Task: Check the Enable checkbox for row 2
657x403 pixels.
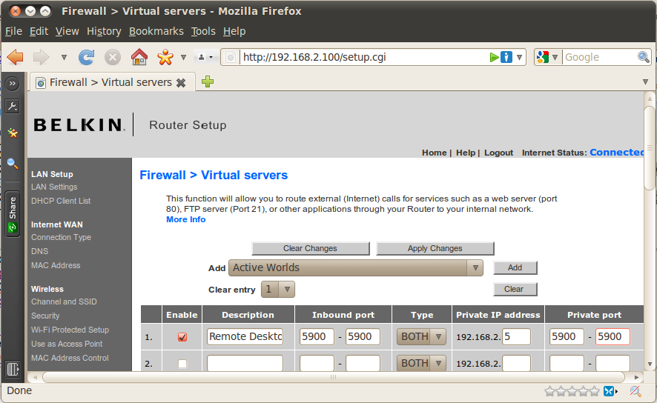Action: 182,364
